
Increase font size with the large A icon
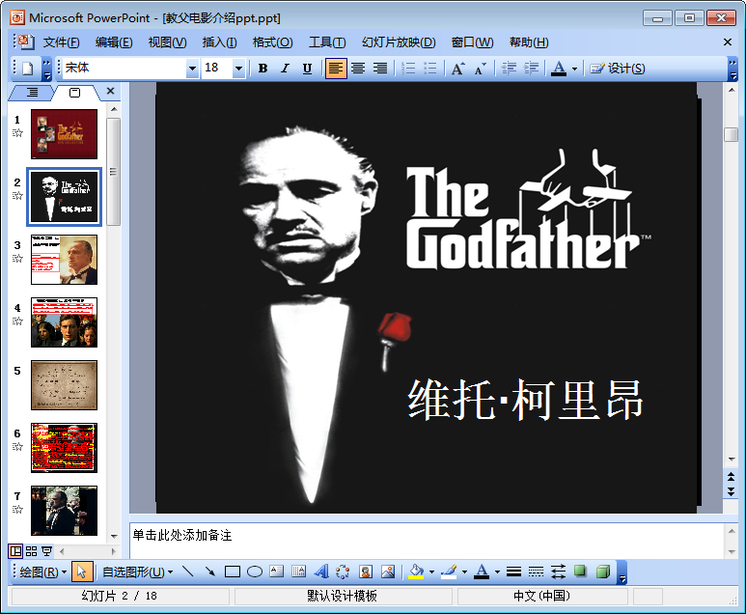tap(458, 69)
